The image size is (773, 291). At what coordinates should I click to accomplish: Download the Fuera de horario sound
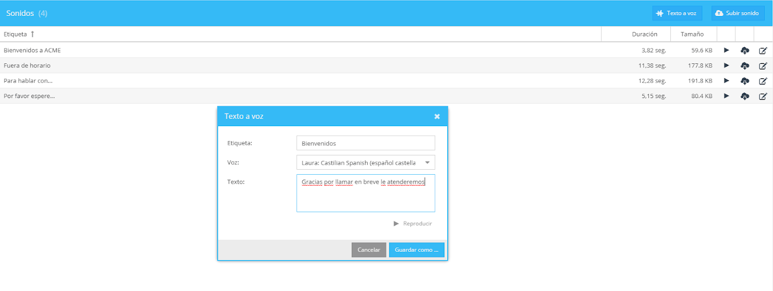click(744, 66)
